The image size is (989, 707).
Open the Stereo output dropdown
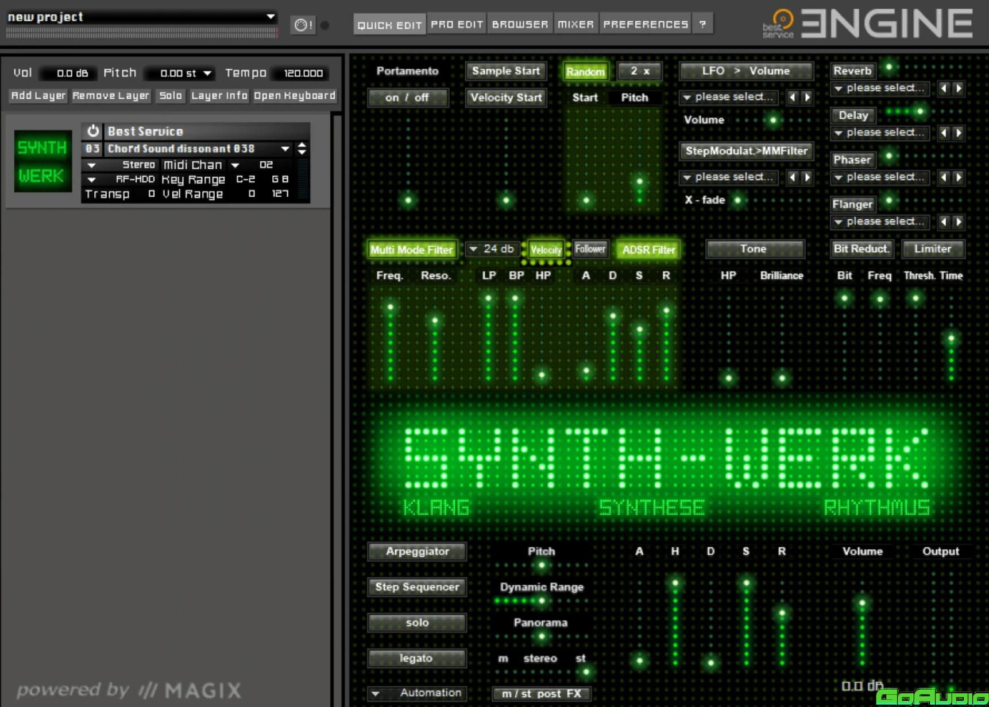(91, 165)
